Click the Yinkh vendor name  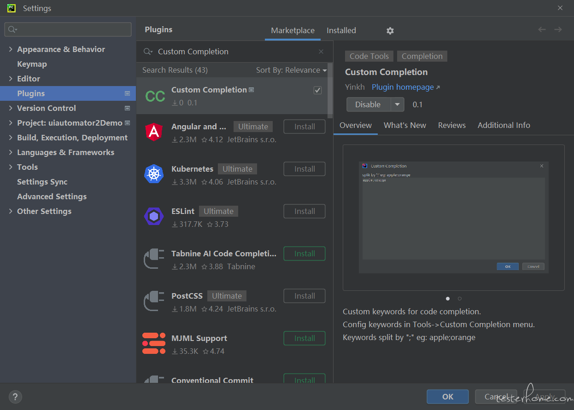click(355, 87)
